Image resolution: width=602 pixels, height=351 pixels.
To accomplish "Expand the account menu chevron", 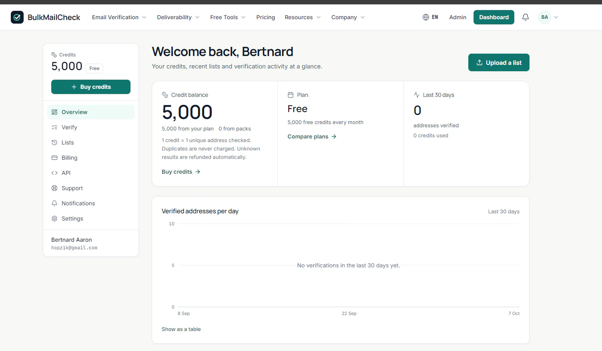I will (556, 17).
